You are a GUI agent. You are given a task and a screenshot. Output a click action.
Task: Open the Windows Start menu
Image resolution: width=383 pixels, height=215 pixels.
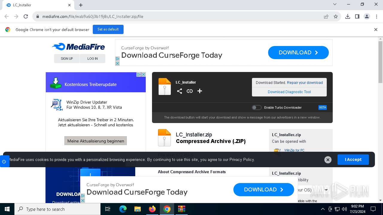7,209
